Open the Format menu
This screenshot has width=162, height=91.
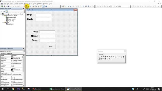pos(21,4)
